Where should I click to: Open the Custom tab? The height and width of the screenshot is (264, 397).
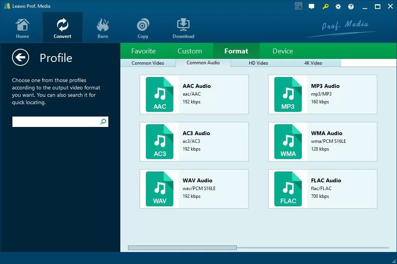pyautogui.click(x=190, y=51)
